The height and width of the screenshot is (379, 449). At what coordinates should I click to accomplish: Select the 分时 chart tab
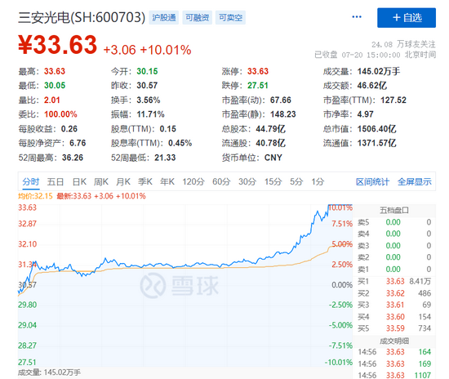(x=31, y=181)
